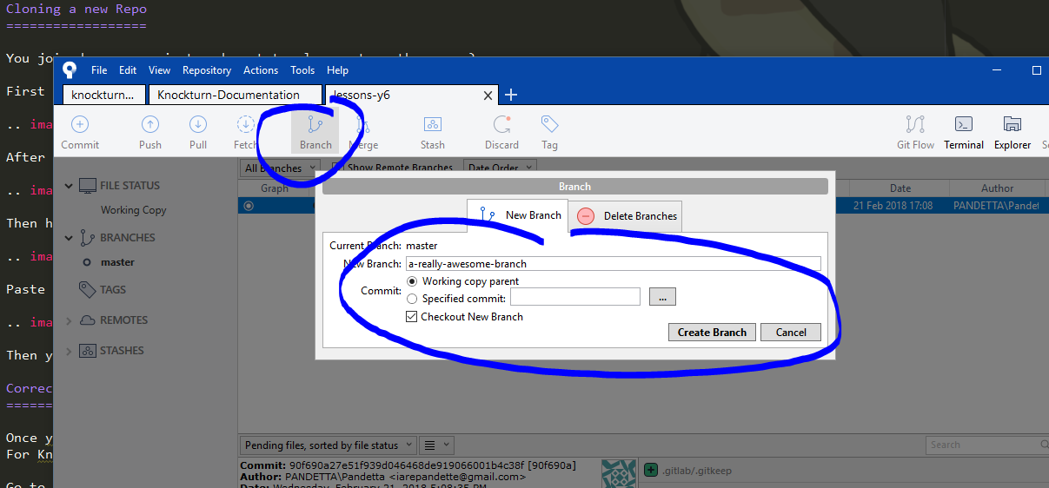Collapse the FILE STATUS section
The width and height of the screenshot is (1049, 488).
pos(69,185)
